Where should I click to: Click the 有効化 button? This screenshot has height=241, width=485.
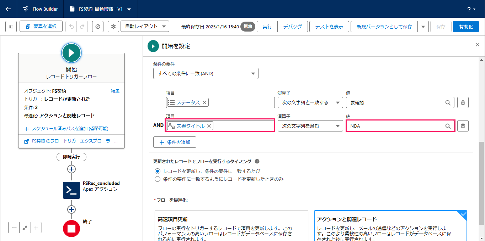click(466, 27)
